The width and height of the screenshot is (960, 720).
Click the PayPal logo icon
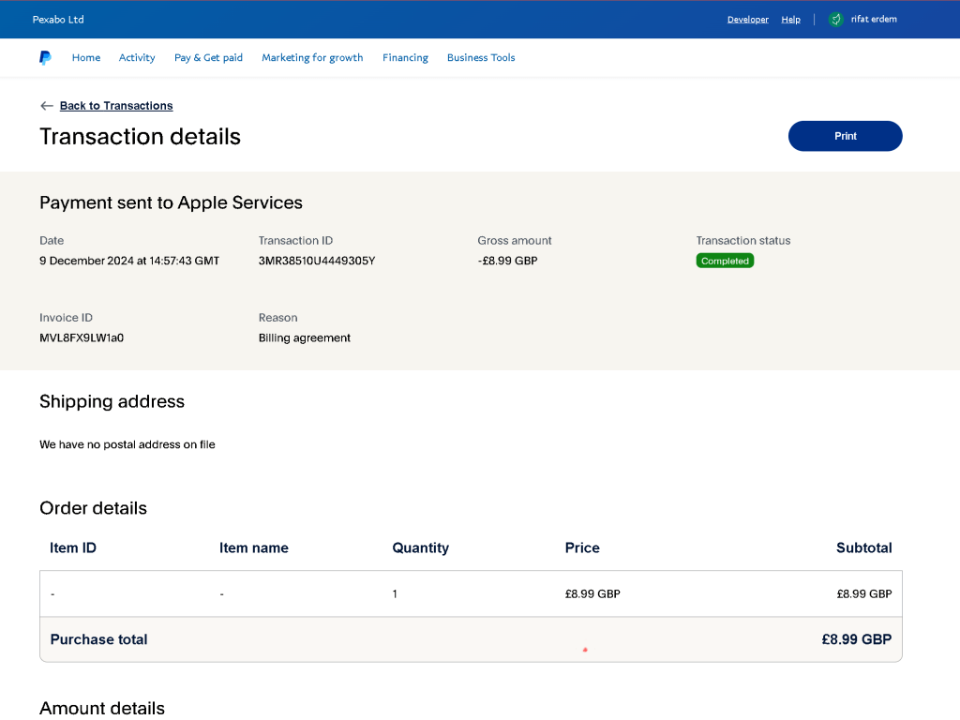click(x=45, y=57)
